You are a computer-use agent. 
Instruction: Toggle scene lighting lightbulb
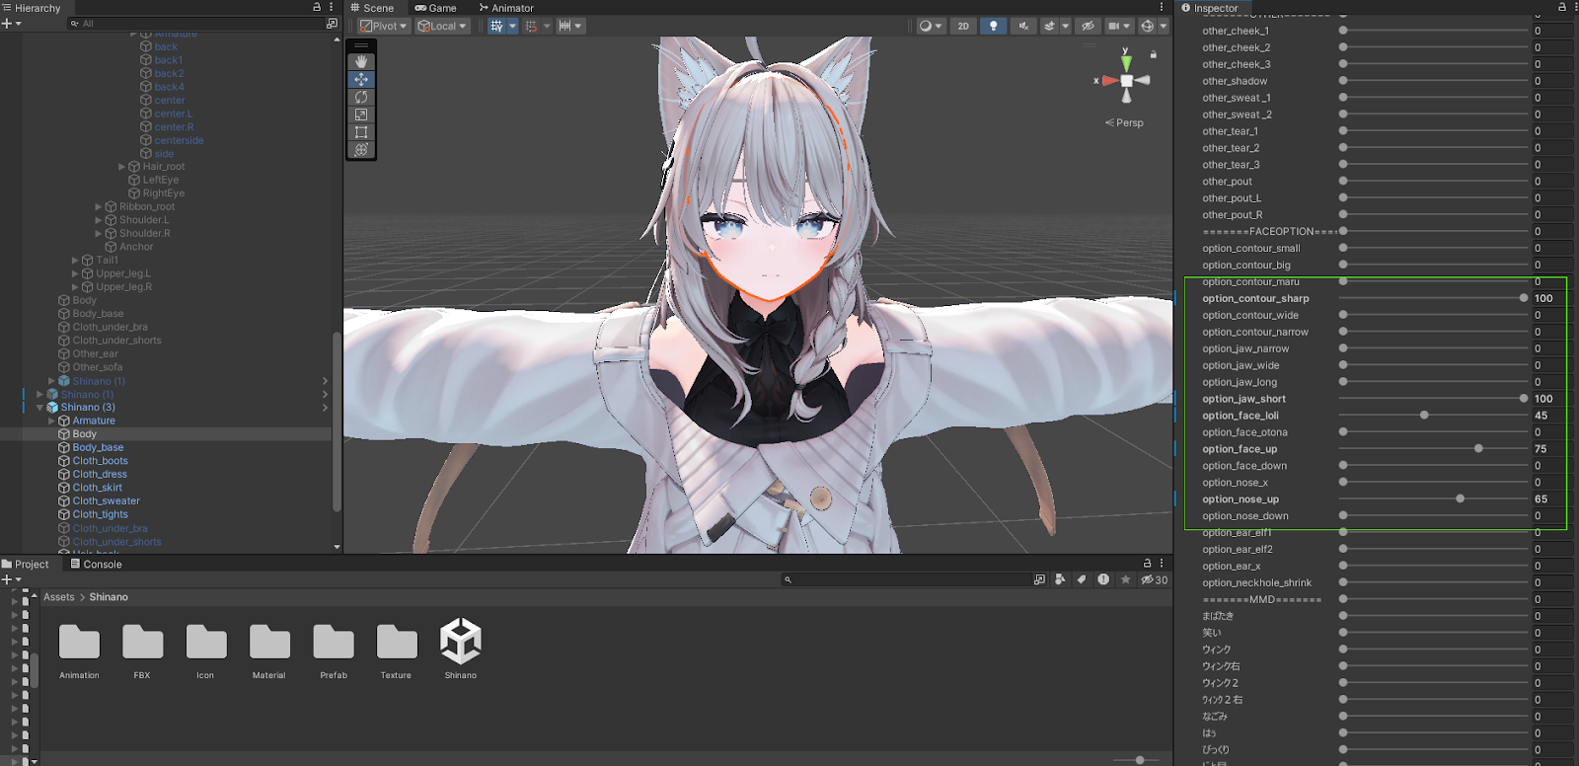(993, 26)
